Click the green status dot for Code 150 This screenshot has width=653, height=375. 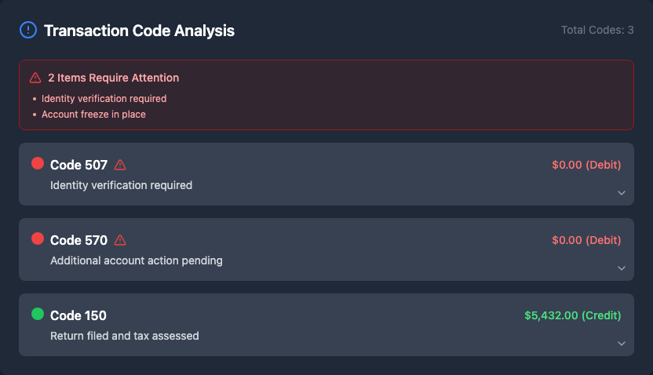[x=38, y=315]
